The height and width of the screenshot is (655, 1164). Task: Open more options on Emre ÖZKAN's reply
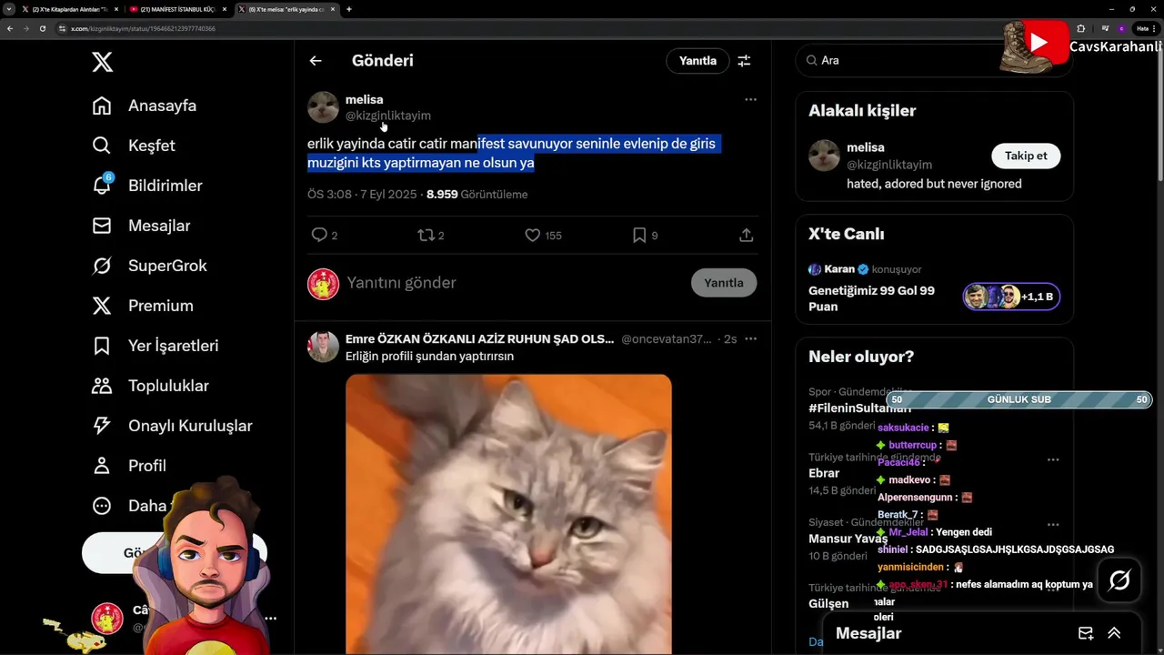pyautogui.click(x=750, y=338)
